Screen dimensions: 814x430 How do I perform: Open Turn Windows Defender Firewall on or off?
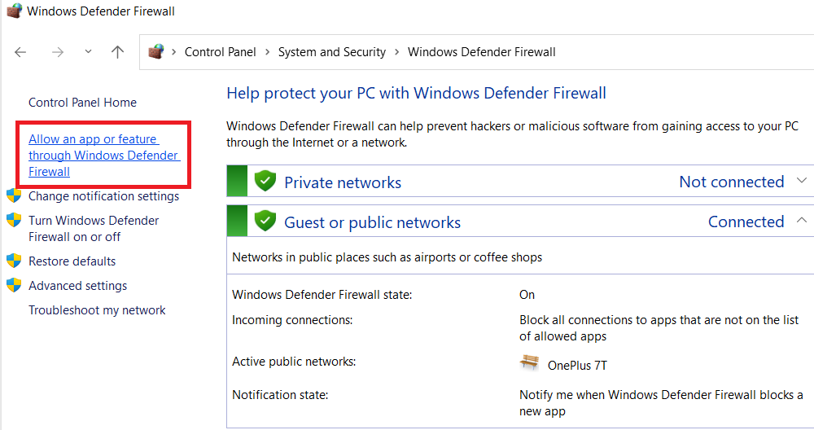(x=94, y=229)
